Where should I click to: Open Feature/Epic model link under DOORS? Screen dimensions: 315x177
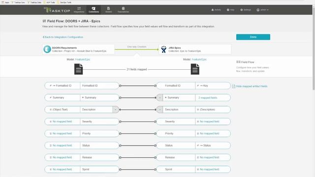coord(83,59)
